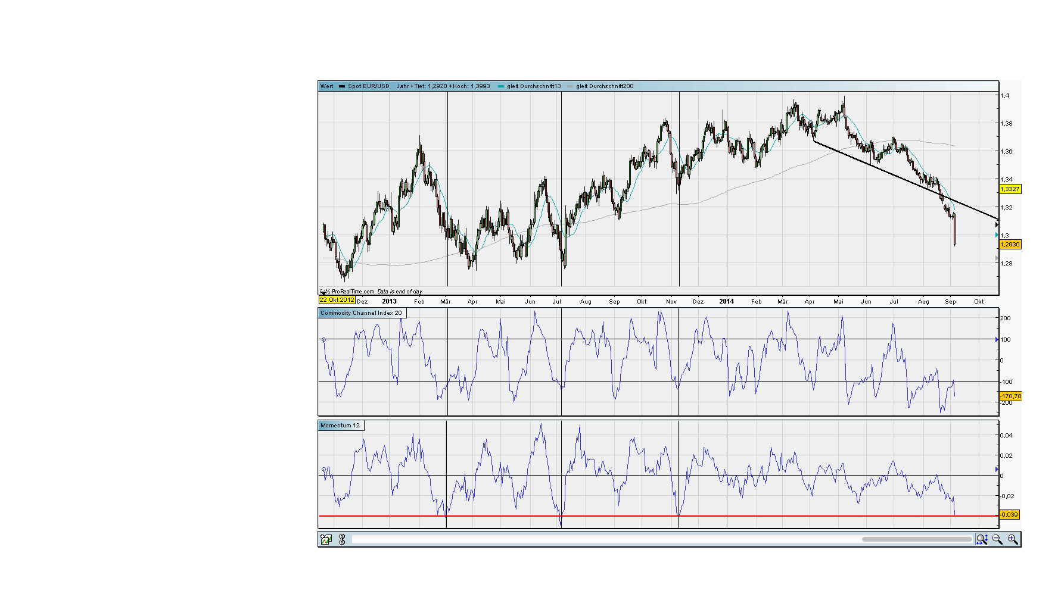Click the -170,70 CCI value label
Screen dimensions: 1058x597
[1010, 396]
